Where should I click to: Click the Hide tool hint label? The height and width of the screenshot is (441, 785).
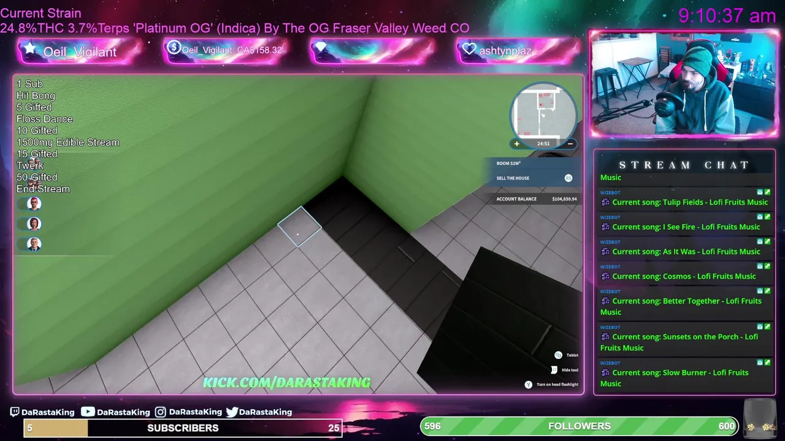pyautogui.click(x=570, y=370)
